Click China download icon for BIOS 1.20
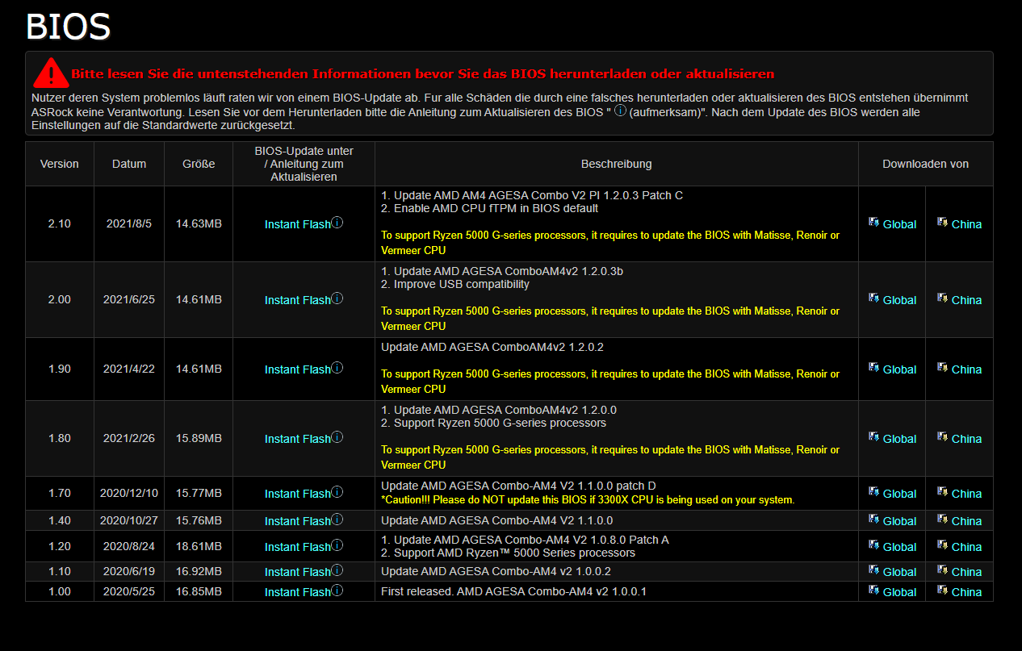 tap(942, 545)
